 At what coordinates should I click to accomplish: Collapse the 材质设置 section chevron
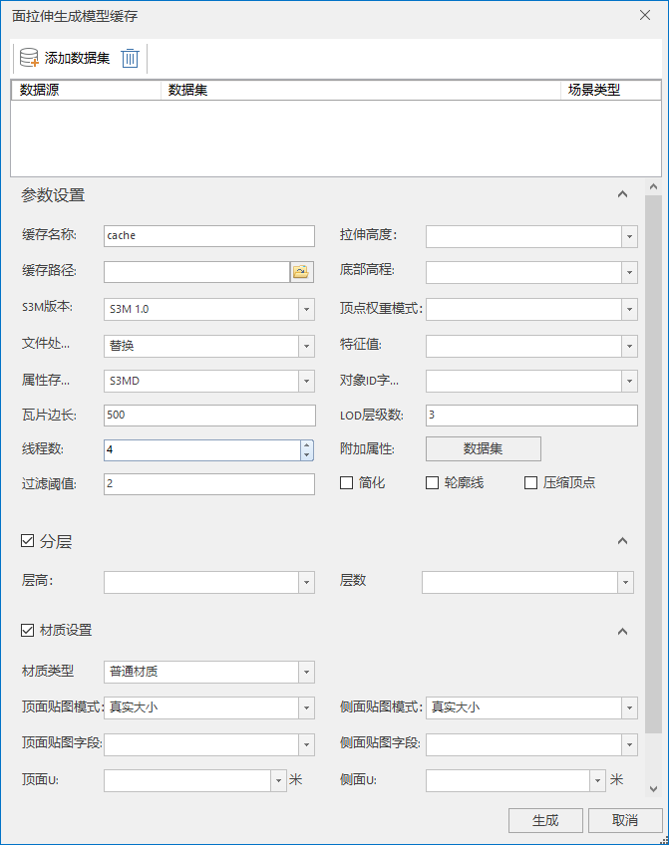coord(622,631)
